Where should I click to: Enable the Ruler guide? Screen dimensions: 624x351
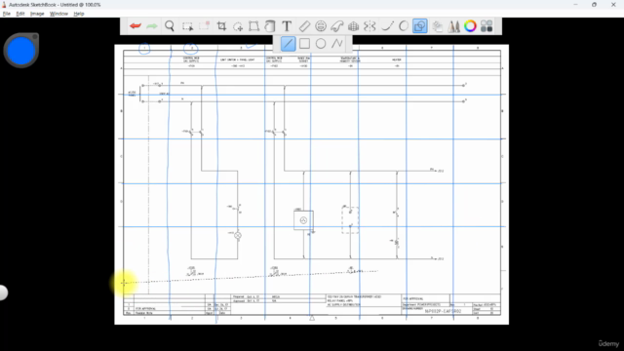click(304, 26)
